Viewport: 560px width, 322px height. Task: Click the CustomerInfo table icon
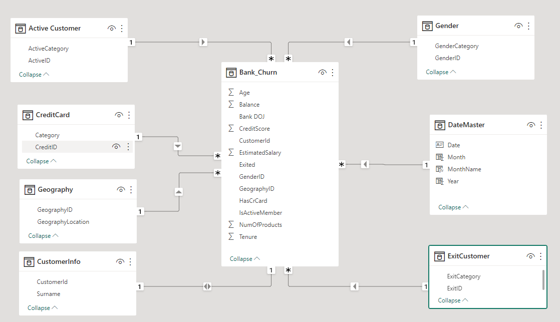pyautogui.click(x=29, y=262)
